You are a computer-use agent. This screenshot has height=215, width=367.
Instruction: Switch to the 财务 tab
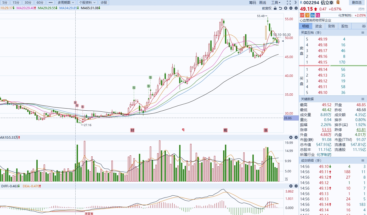point(332,26)
